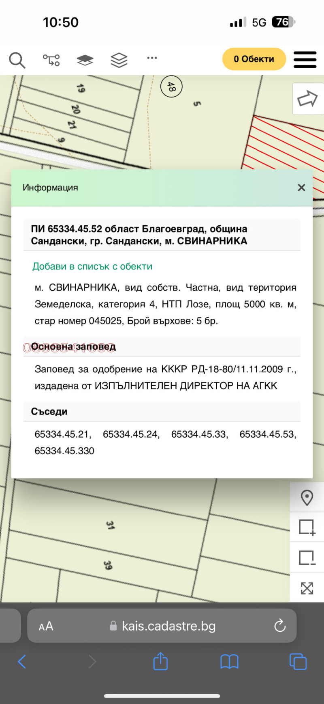Select the remove-rectangle selection tool
The image size is (324, 704).
[307, 557]
